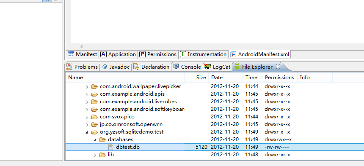
Task: Select the dbtest.db file name
Action: tap(128, 147)
